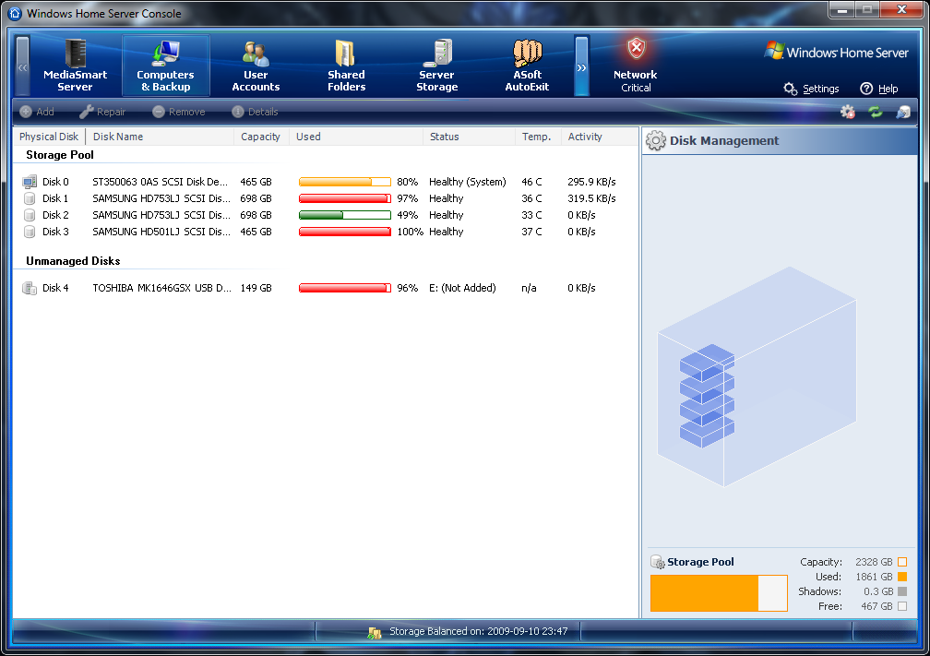This screenshot has height=656, width=930.
Task: Sort by the Temp. column header
Action: pyautogui.click(x=537, y=137)
